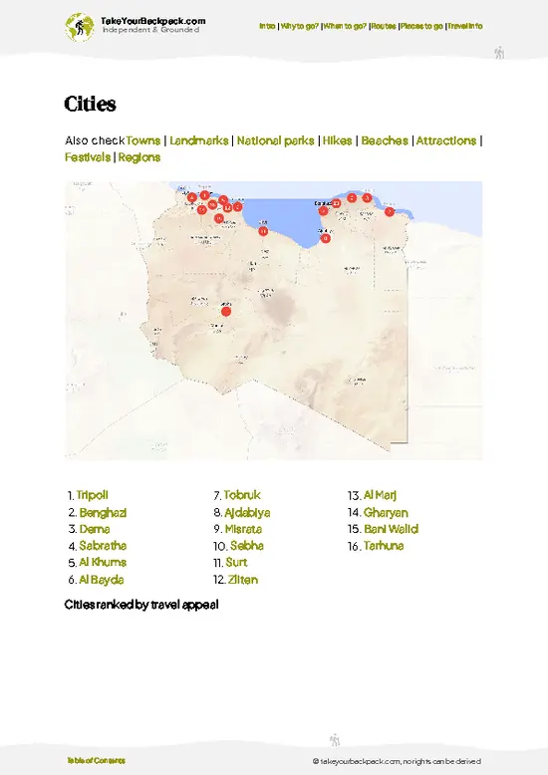
Task: Go to Table of Contents in footer
Action: coord(96,760)
